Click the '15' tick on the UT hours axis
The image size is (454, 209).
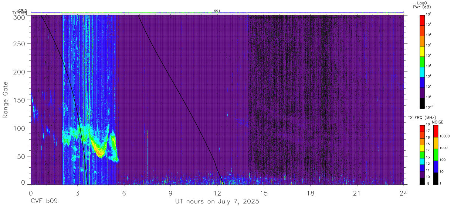[264, 193]
